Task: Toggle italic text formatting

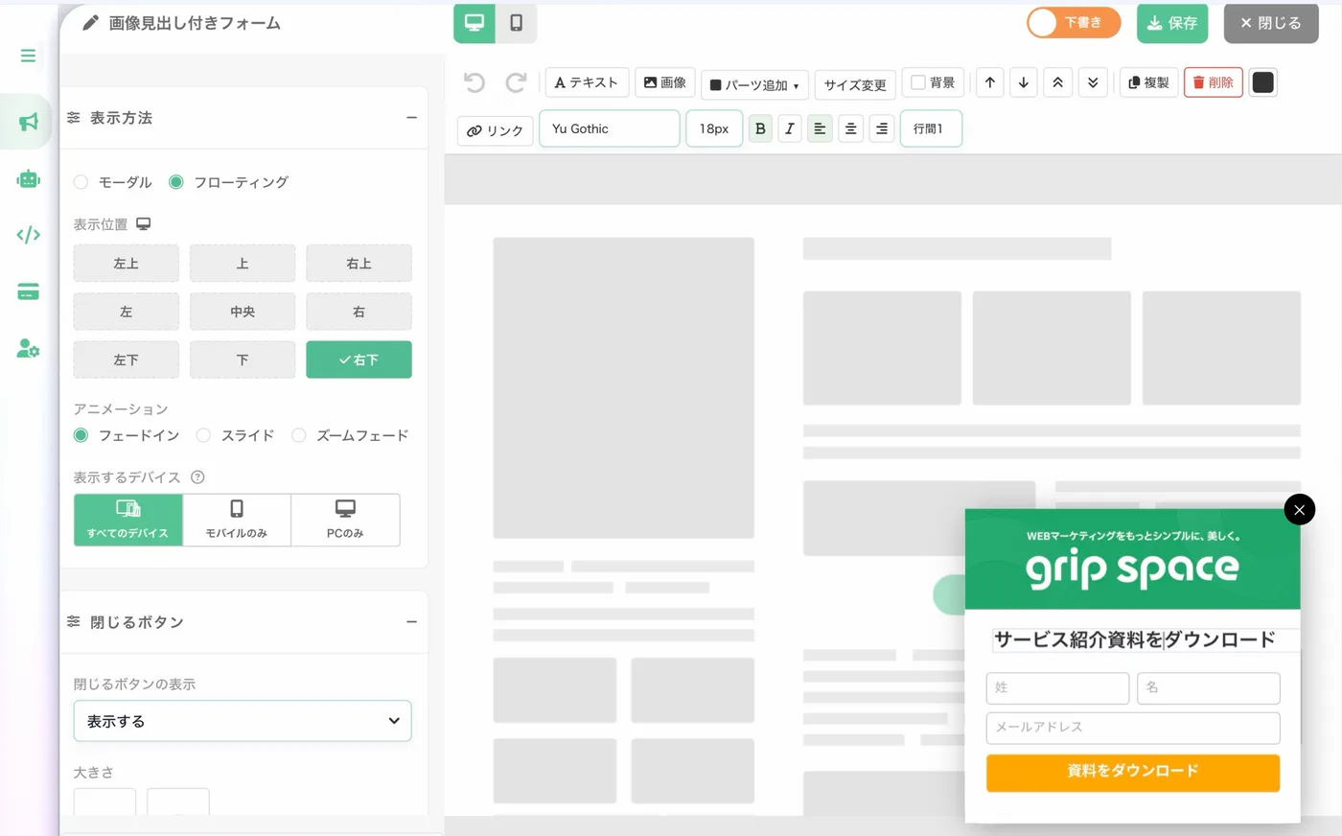Action: point(790,128)
